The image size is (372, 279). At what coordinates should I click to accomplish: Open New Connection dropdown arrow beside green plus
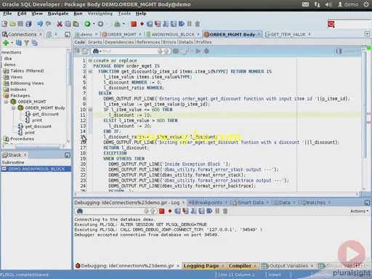coord(12,43)
